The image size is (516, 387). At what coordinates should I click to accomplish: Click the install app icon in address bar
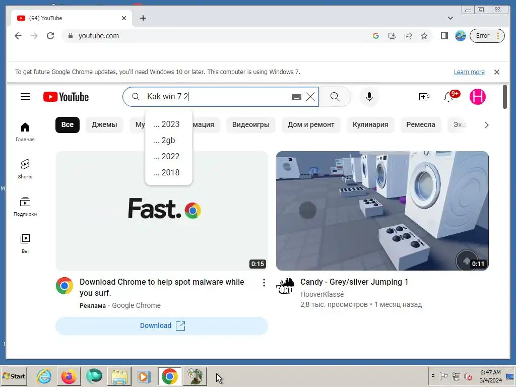click(x=392, y=36)
